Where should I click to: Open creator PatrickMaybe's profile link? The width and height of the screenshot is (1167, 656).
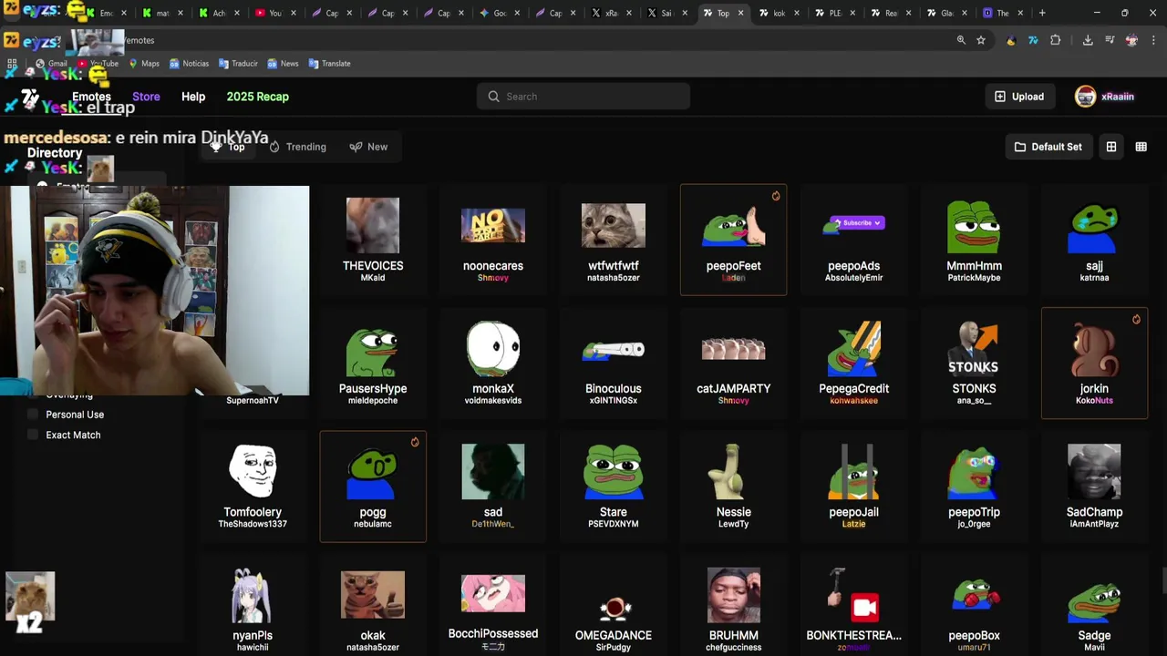(x=974, y=278)
